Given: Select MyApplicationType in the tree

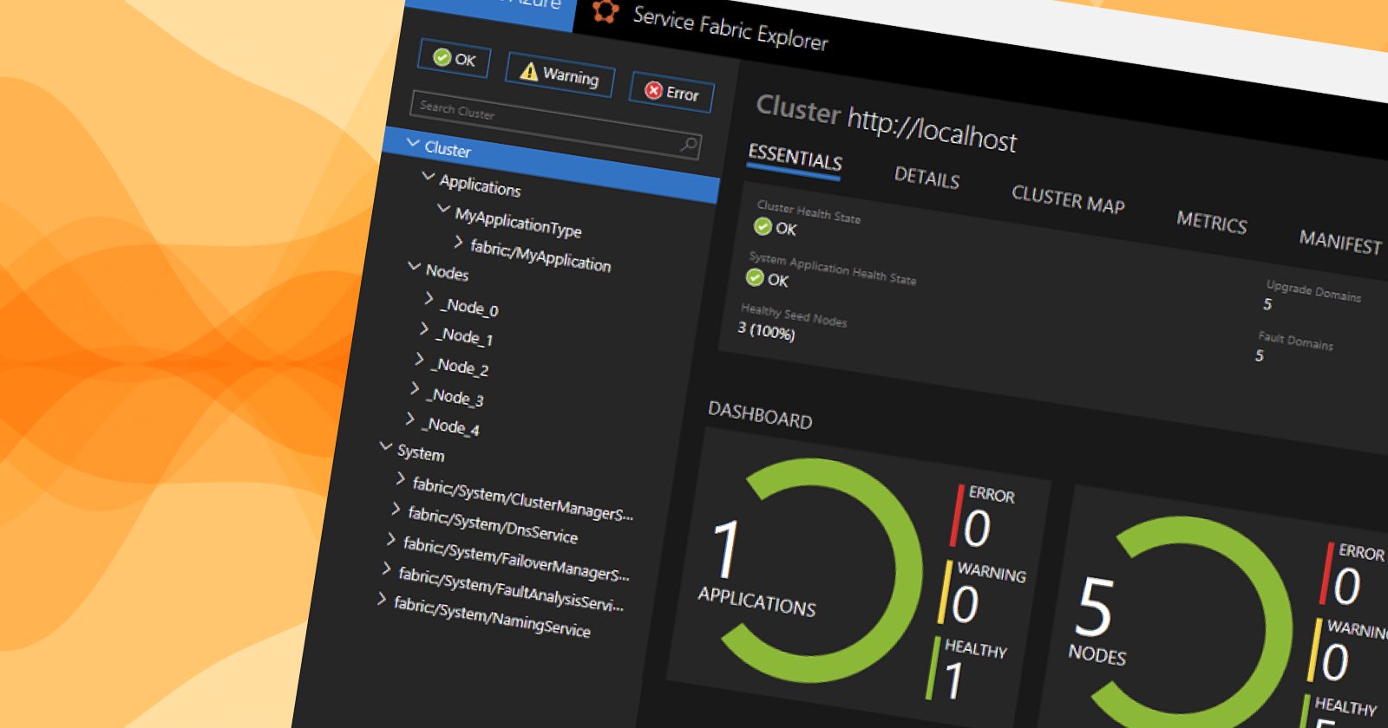Looking at the screenshot, I should tap(518, 223).
